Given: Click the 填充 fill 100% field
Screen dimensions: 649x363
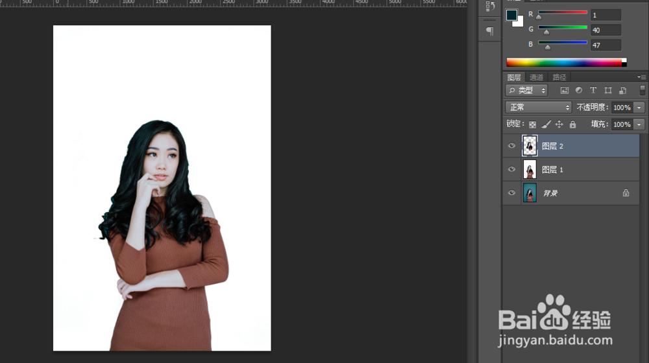Looking at the screenshot, I should click(622, 124).
